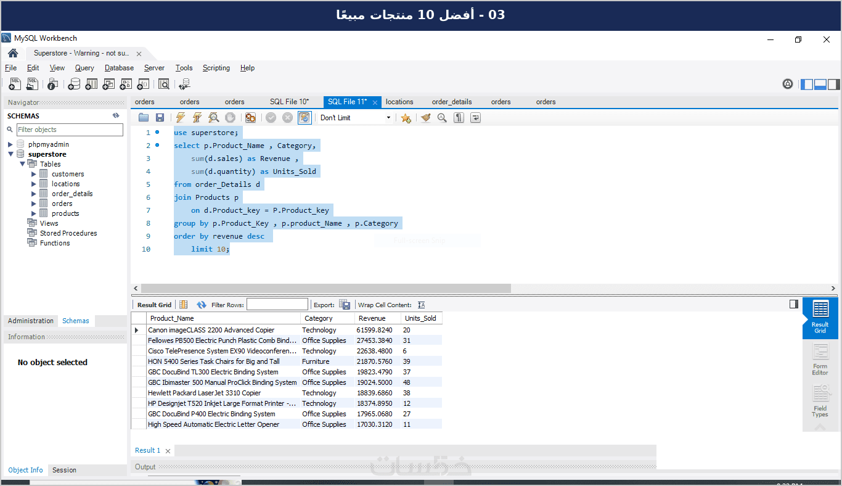Expand the order_details table in the navigator tree
This screenshot has width=842, height=486.
point(34,194)
